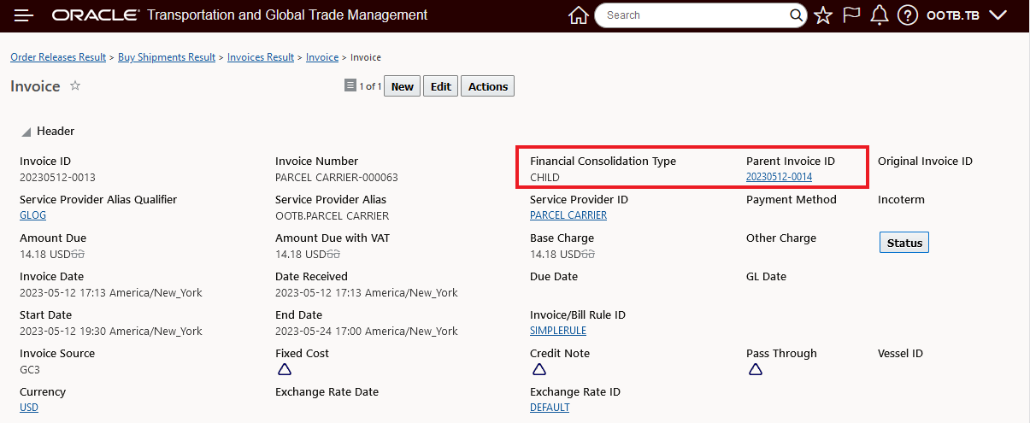Go to Buy Shipments Result breadcrumb
This screenshot has width=1030, height=423.
(167, 57)
